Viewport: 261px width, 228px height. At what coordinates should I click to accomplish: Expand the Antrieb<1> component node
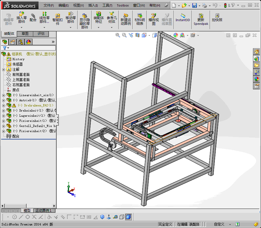pos(3,101)
